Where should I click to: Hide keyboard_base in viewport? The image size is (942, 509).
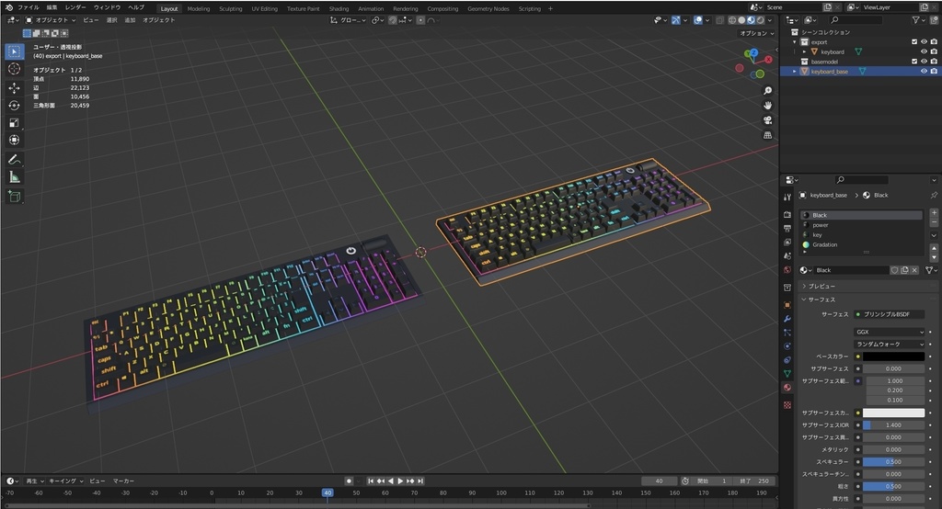tap(924, 71)
